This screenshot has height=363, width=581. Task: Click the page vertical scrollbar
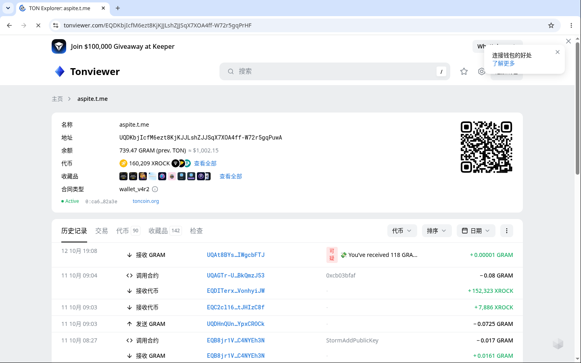(578, 108)
